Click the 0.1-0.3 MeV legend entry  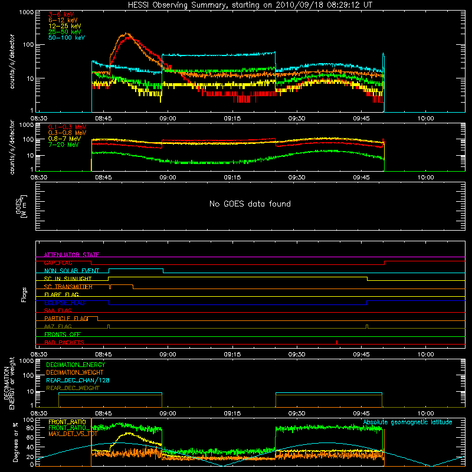point(67,127)
